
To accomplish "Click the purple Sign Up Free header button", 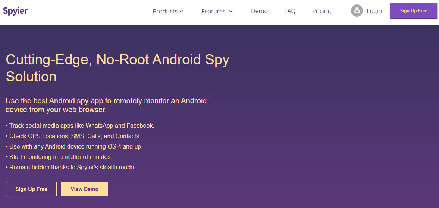I will 414,11.
